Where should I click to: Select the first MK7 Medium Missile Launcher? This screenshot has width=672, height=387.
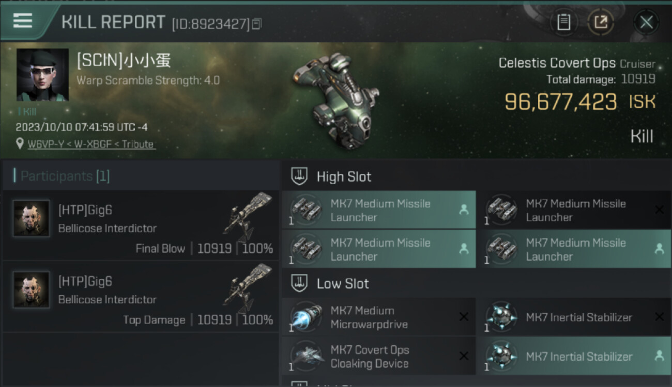tap(379, 210)
